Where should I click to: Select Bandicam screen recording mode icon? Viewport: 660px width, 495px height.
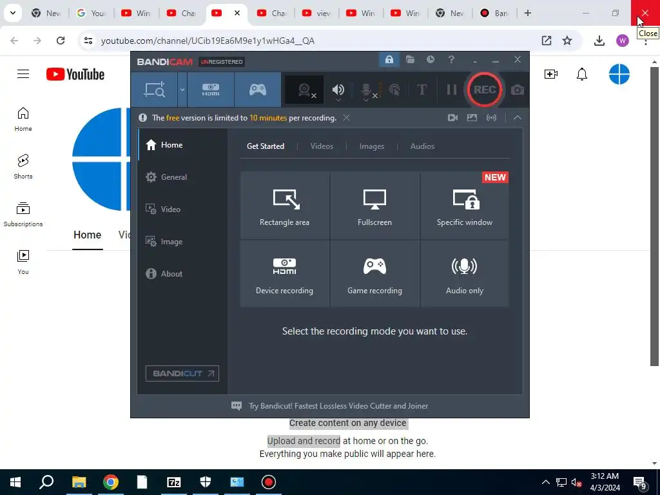(154, 90)
